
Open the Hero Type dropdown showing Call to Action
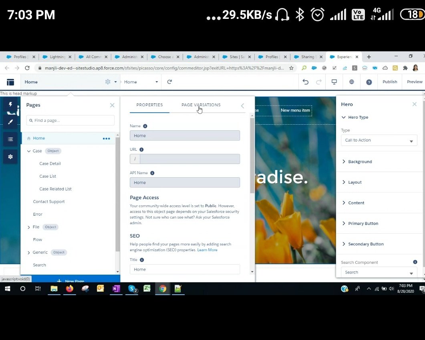tap(379, 140)
